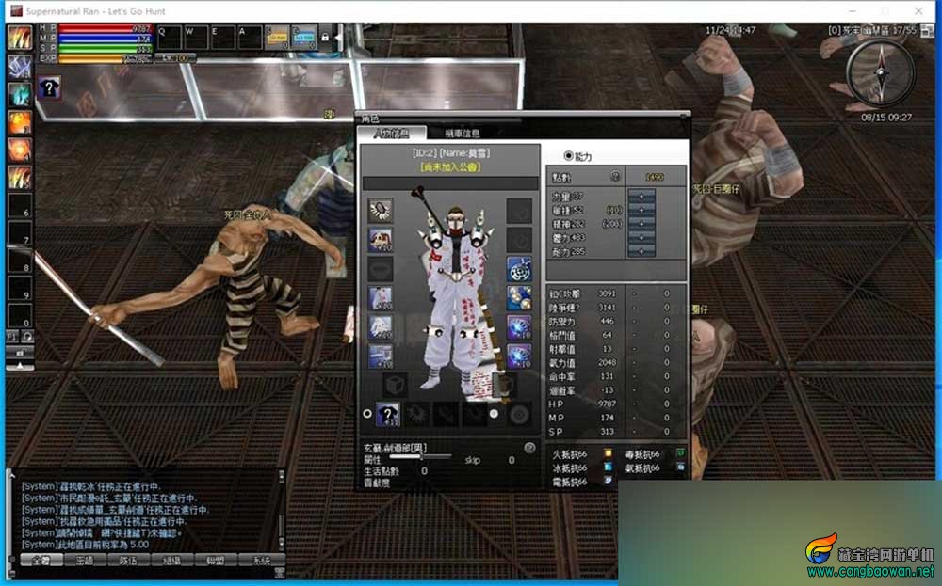Switch chat to 系統 tab
The image size is (942, 586).
coord(261,561)
